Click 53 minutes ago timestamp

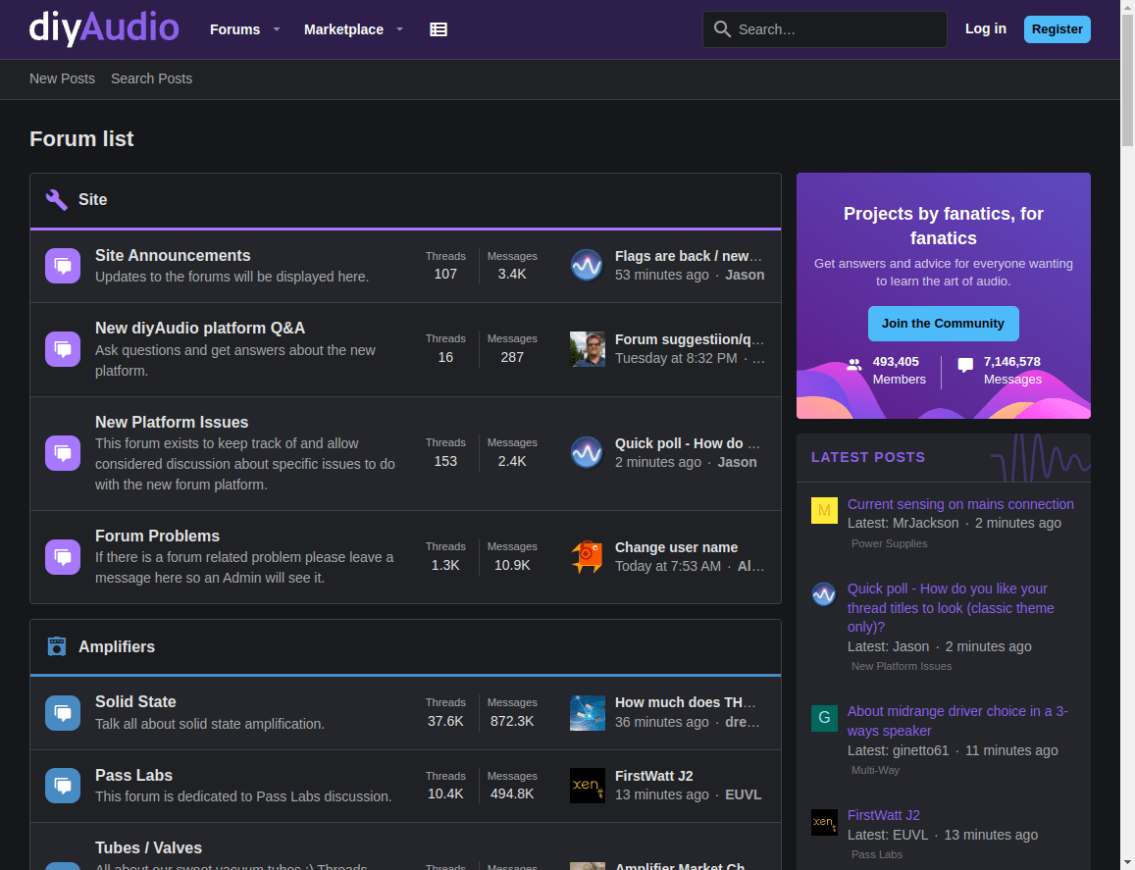[x=661, y=275]
